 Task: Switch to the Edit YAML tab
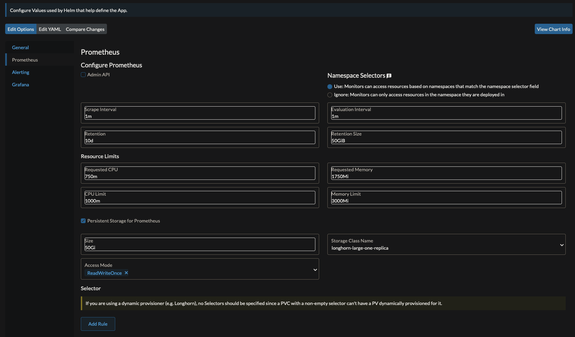[50, 29]
